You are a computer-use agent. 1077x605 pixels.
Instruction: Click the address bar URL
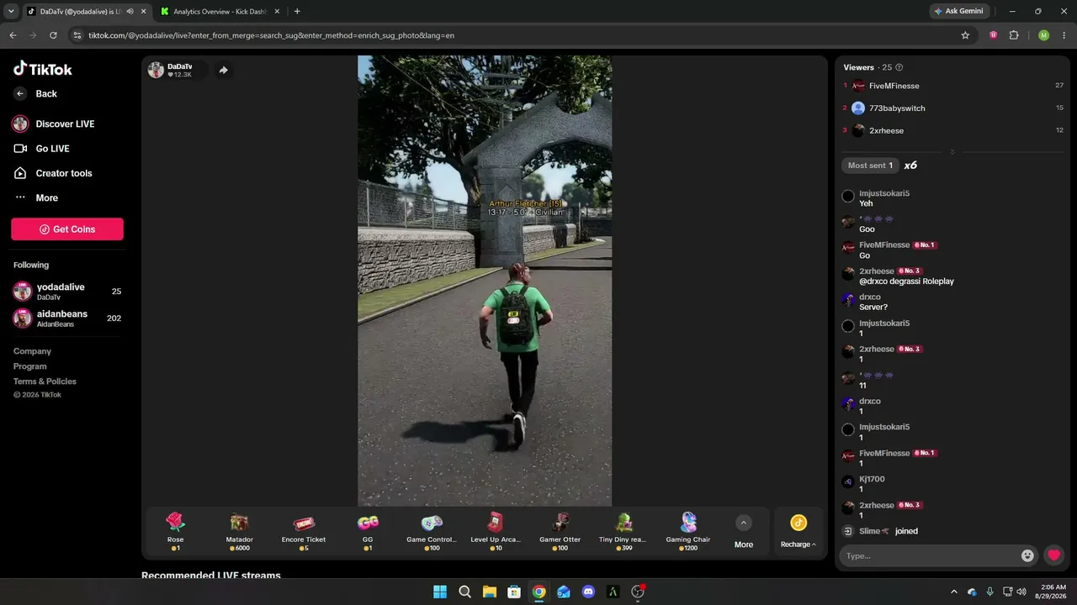271,35
